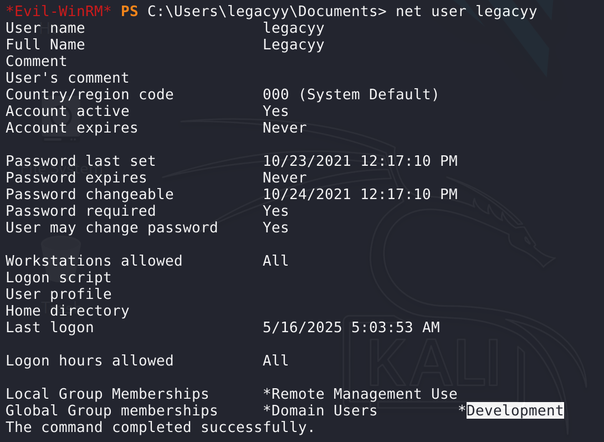Click the 'User may change password' label
Screen dimensions: 604x442
tap(111, 228)
